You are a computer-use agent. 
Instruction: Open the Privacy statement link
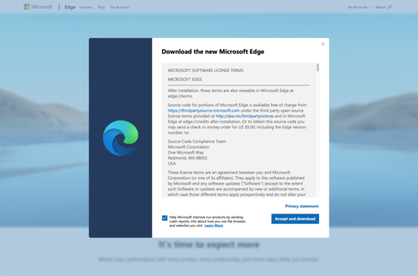click(302, 206)
